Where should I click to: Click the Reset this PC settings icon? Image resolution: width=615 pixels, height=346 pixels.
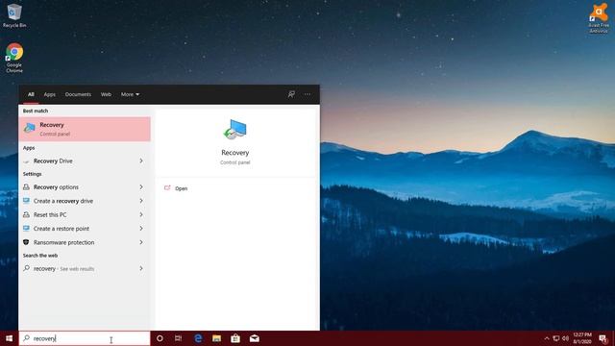pyautogui.click(x=26, y=214)
